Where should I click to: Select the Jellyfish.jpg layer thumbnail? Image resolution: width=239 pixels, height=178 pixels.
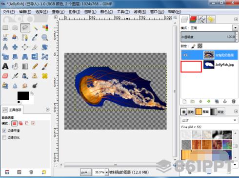click(x=209, y=65)
